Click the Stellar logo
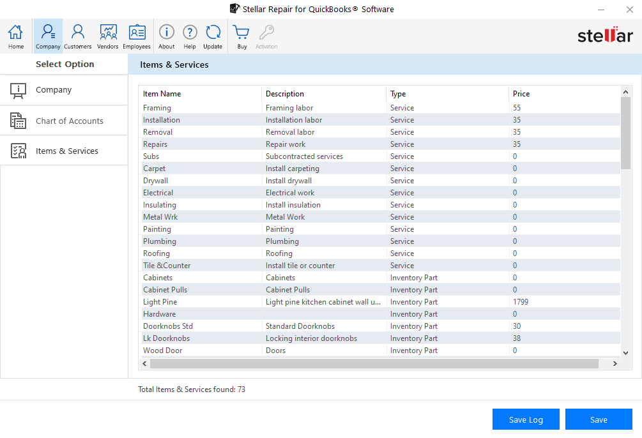The height and width of the screenshot is (438, 642). 605,35
